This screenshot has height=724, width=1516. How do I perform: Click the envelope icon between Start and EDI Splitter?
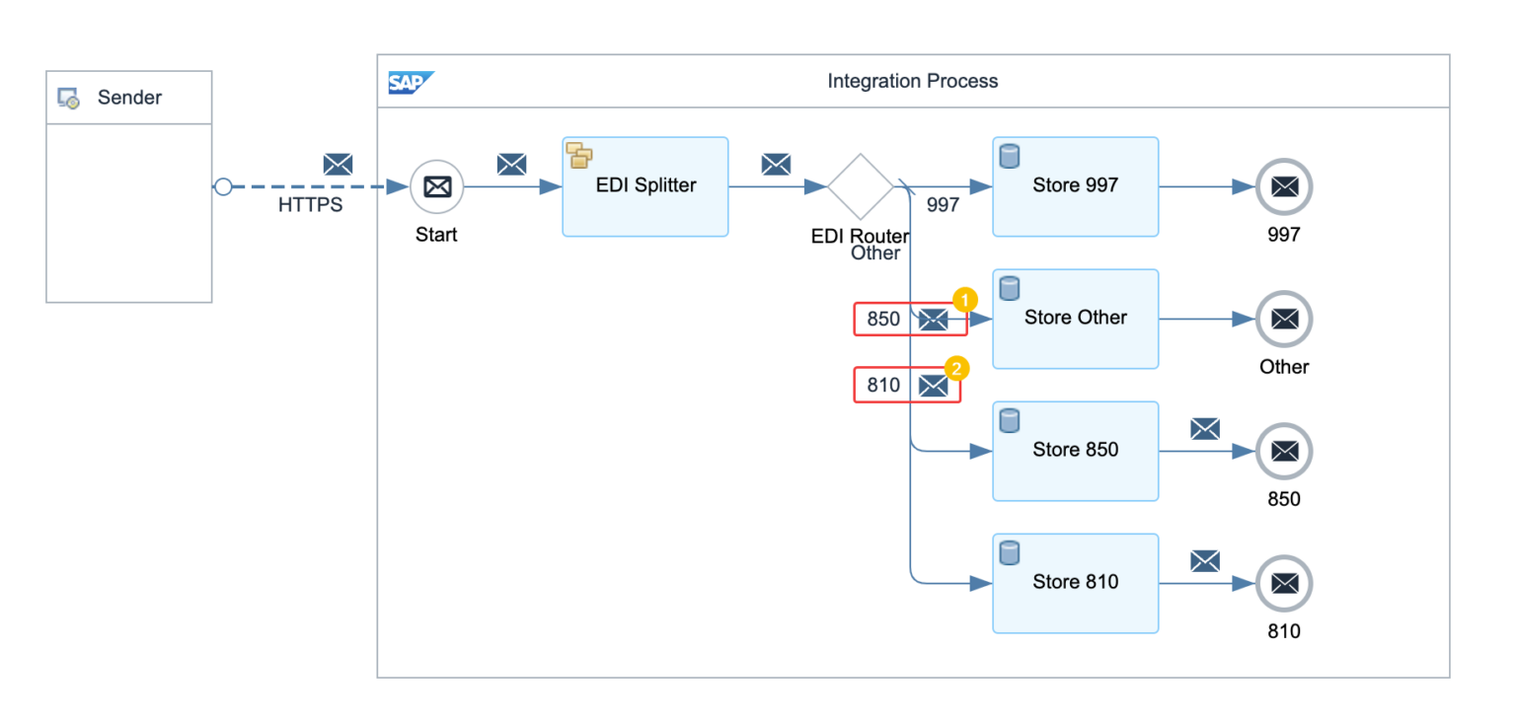[511, 165]
